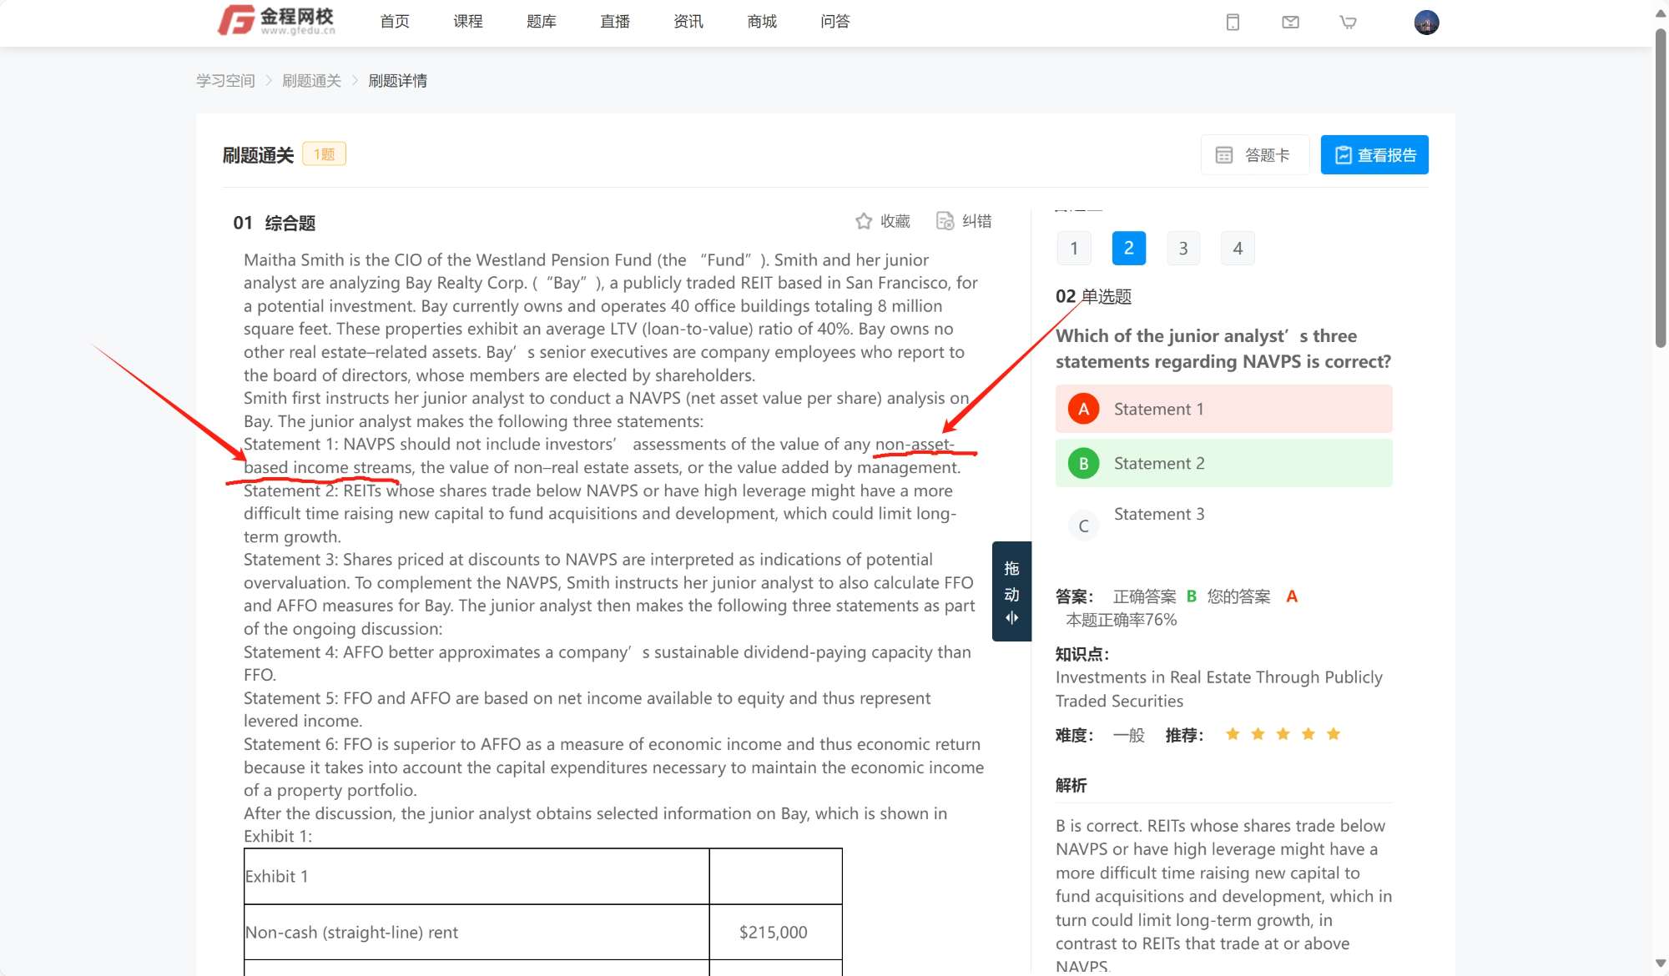Click the 收藏 star icon

864,221
